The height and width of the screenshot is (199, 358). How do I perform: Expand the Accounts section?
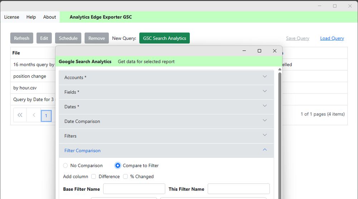click(x=166, y=77)
